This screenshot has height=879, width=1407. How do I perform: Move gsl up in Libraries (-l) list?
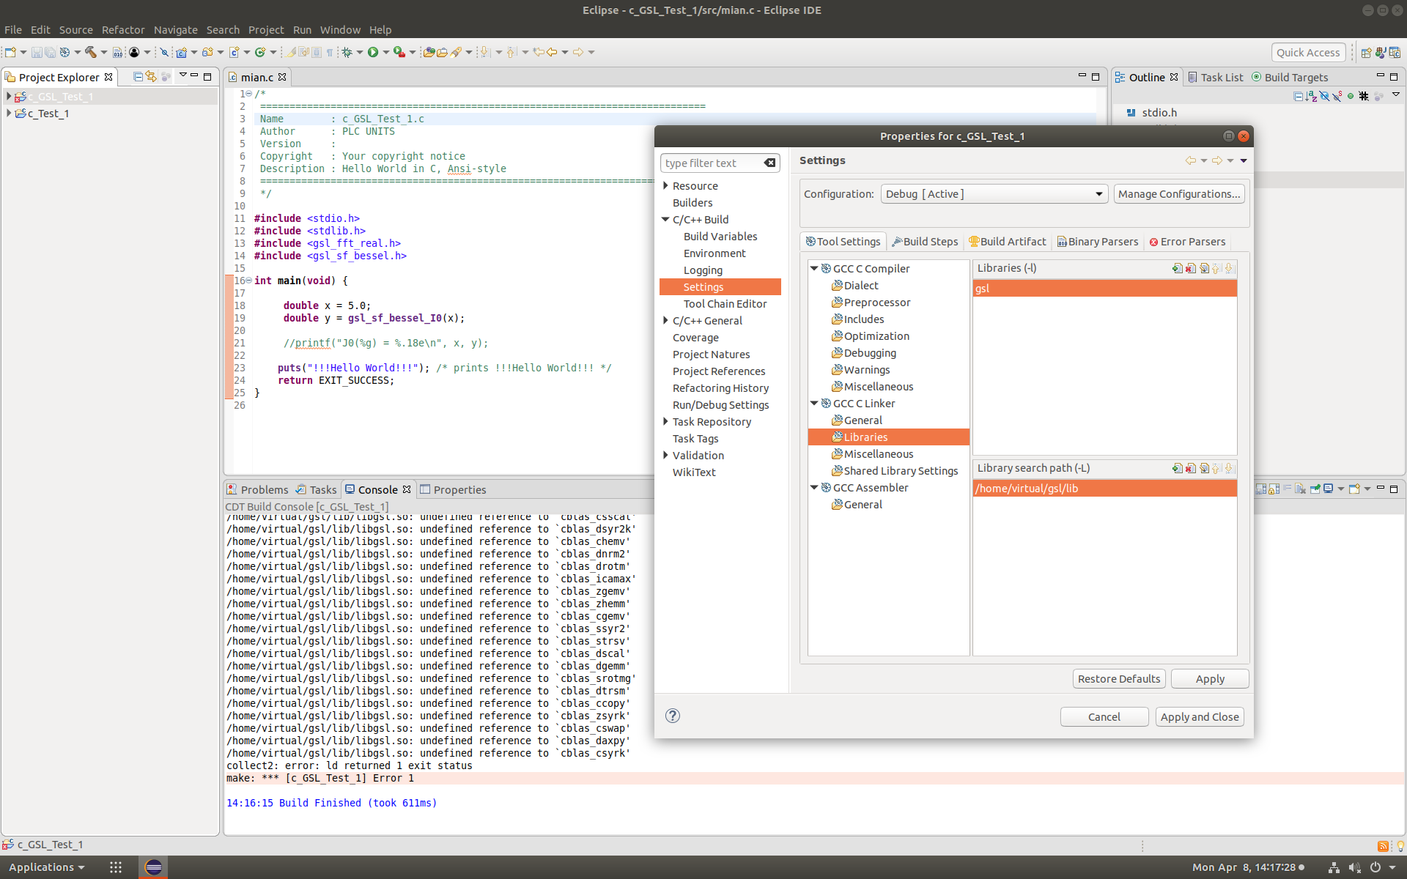(1216, 268)
